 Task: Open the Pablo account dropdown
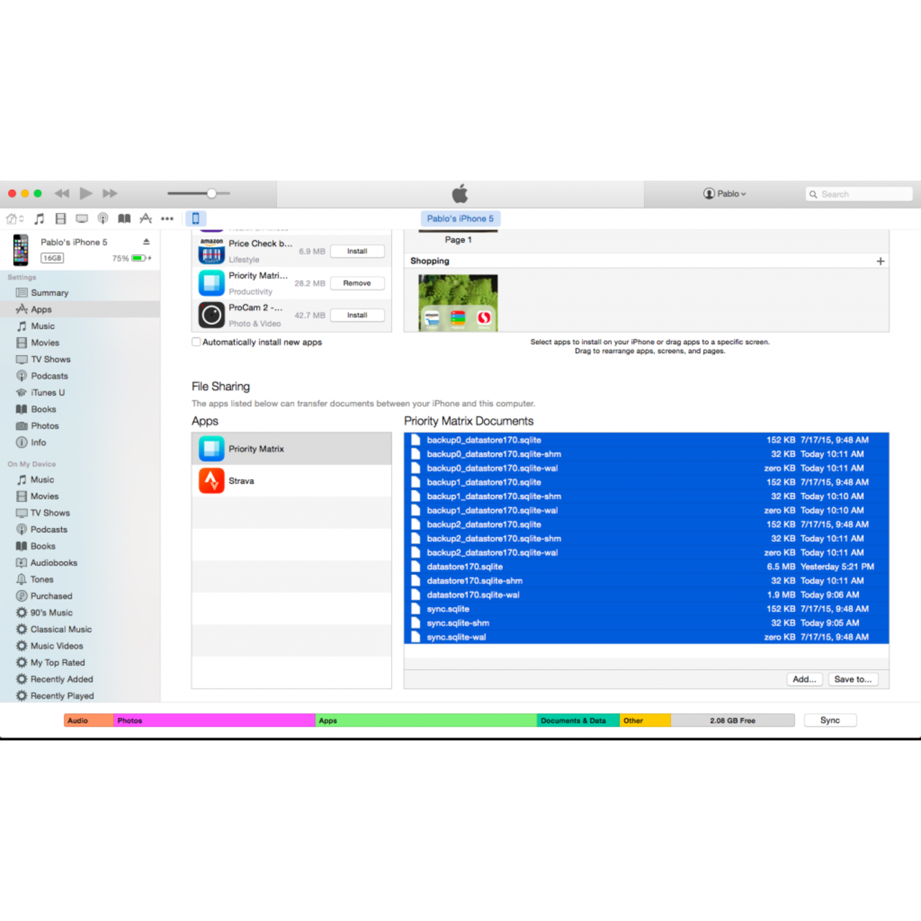(x=725, y=194)
